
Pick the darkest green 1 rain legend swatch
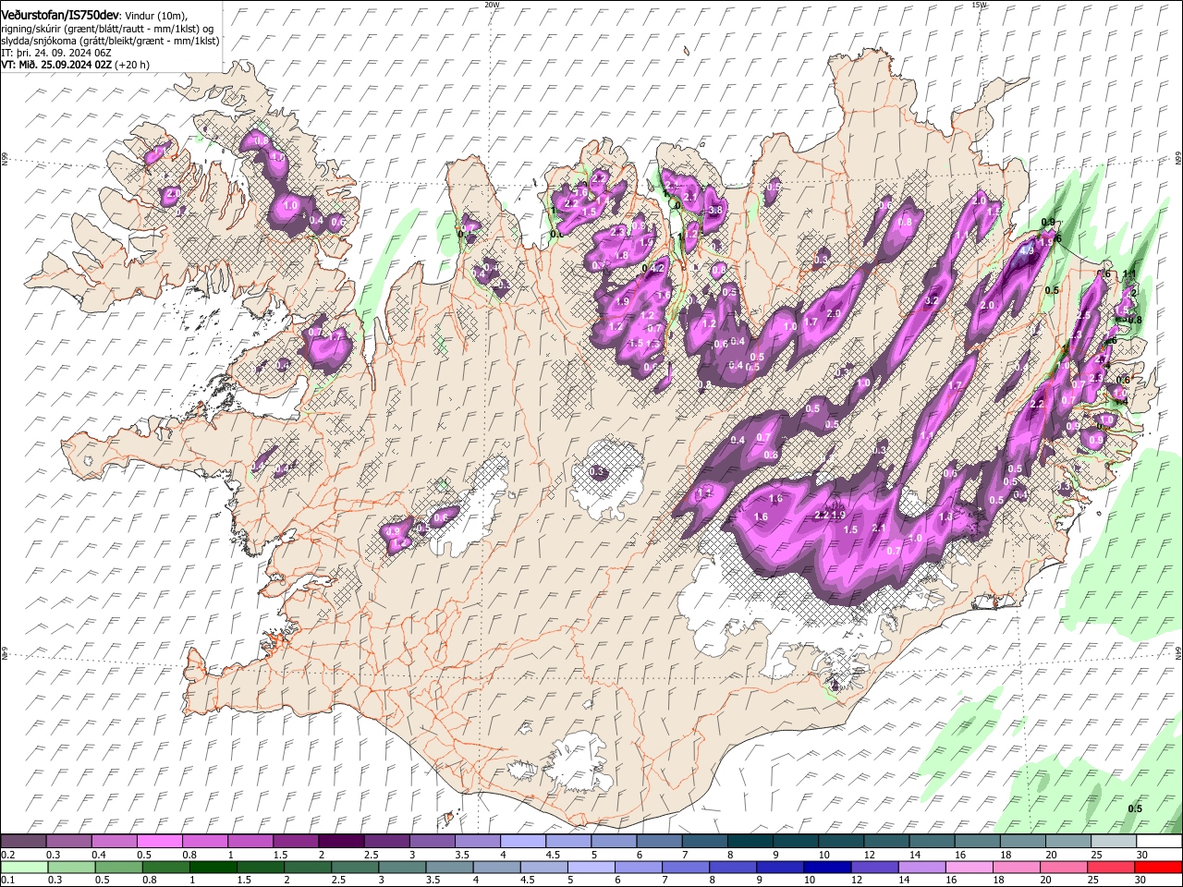pos(213,868)
